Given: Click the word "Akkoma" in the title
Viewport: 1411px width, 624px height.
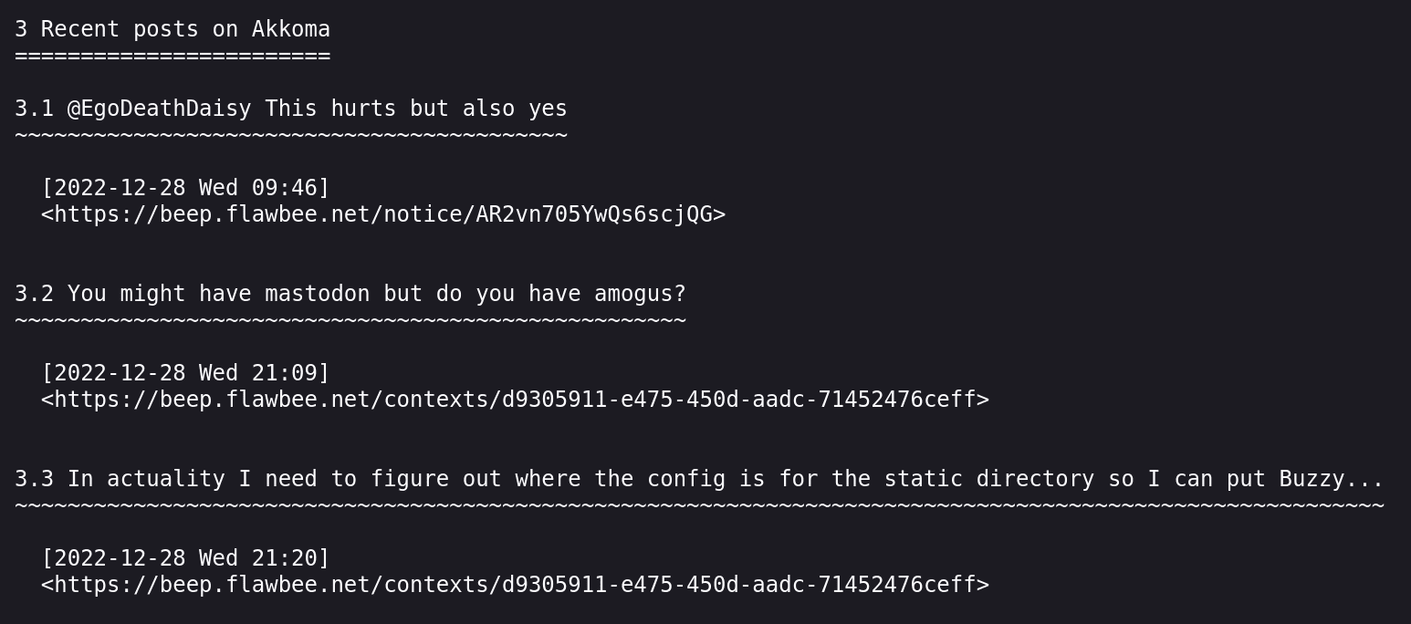Looking at the screenshot, I should 291,29.
